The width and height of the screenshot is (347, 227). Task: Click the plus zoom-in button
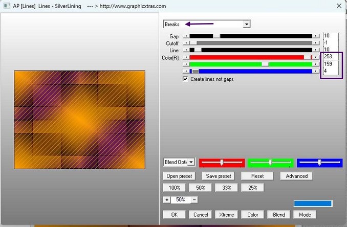(x=166, y=199)
